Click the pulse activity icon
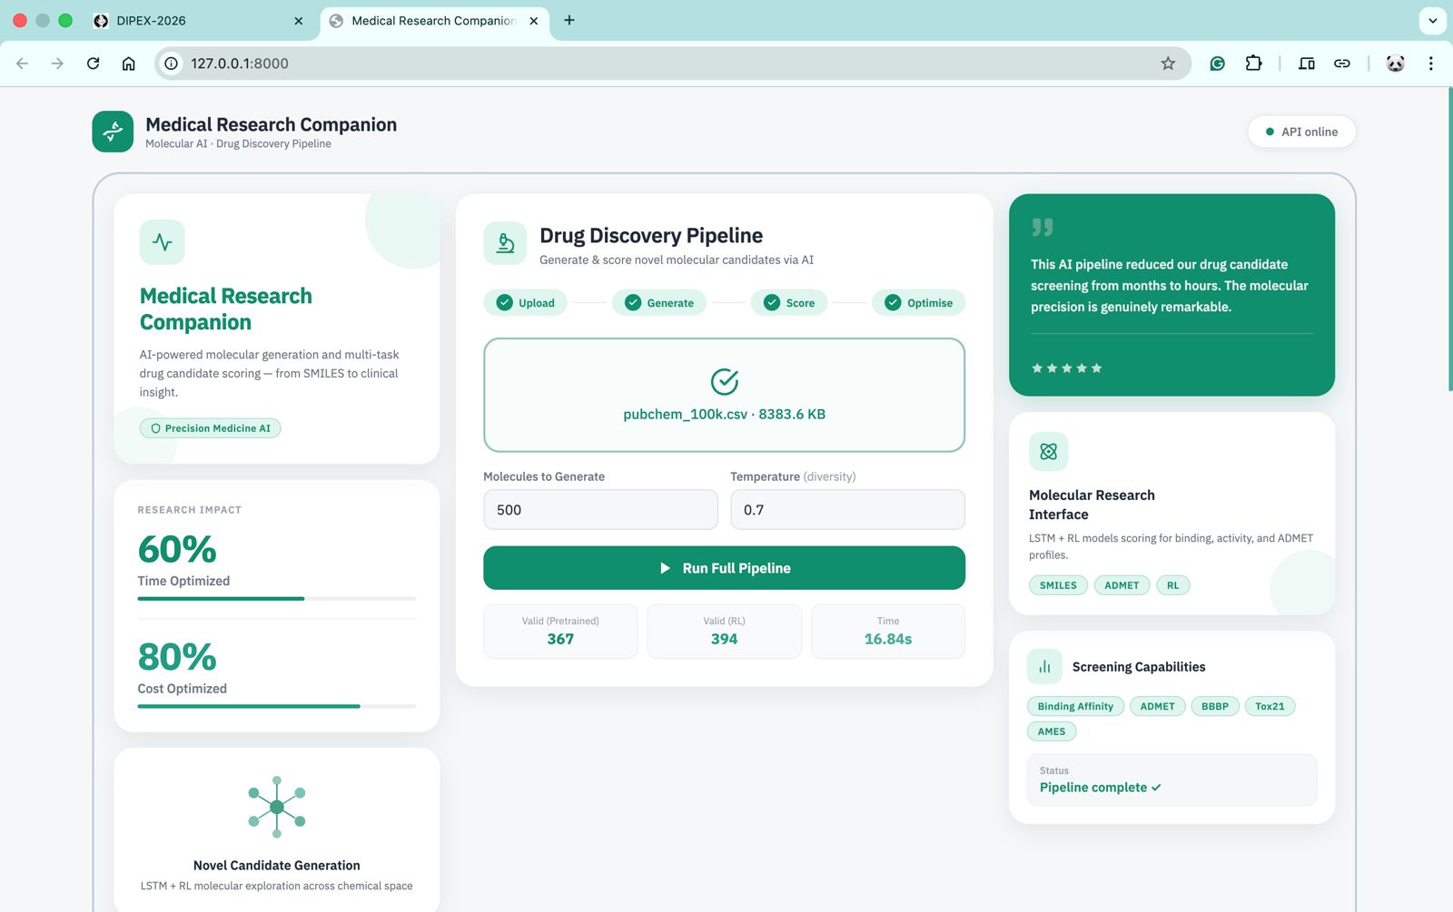 [163, 242]
